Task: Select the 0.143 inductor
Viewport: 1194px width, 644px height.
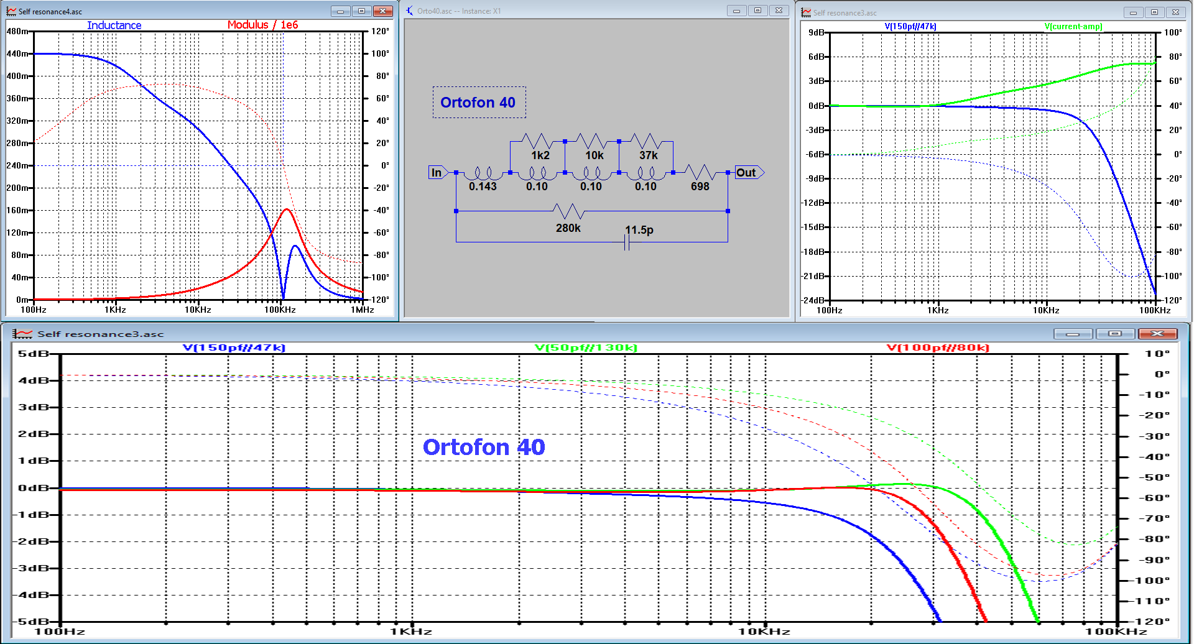Action: (x=483, y=173)
